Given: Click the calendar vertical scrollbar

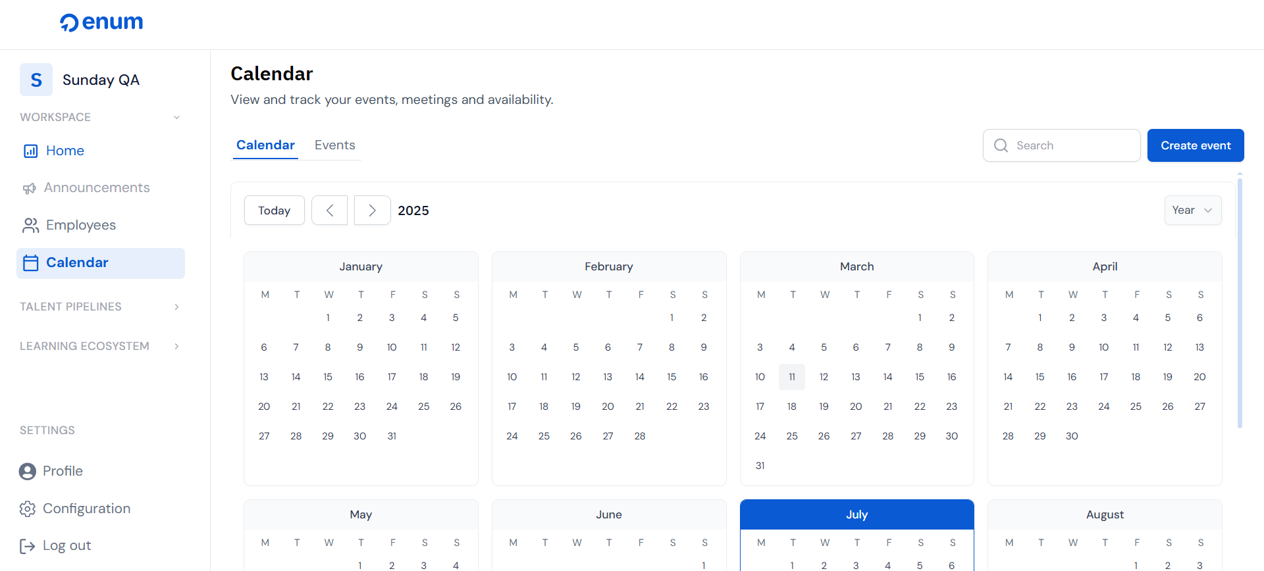Looking at the screenshot, I should 1240,303.
